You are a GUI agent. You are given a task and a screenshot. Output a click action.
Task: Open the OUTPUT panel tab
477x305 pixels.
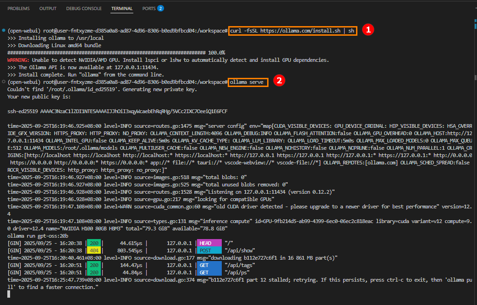point(48,8)
